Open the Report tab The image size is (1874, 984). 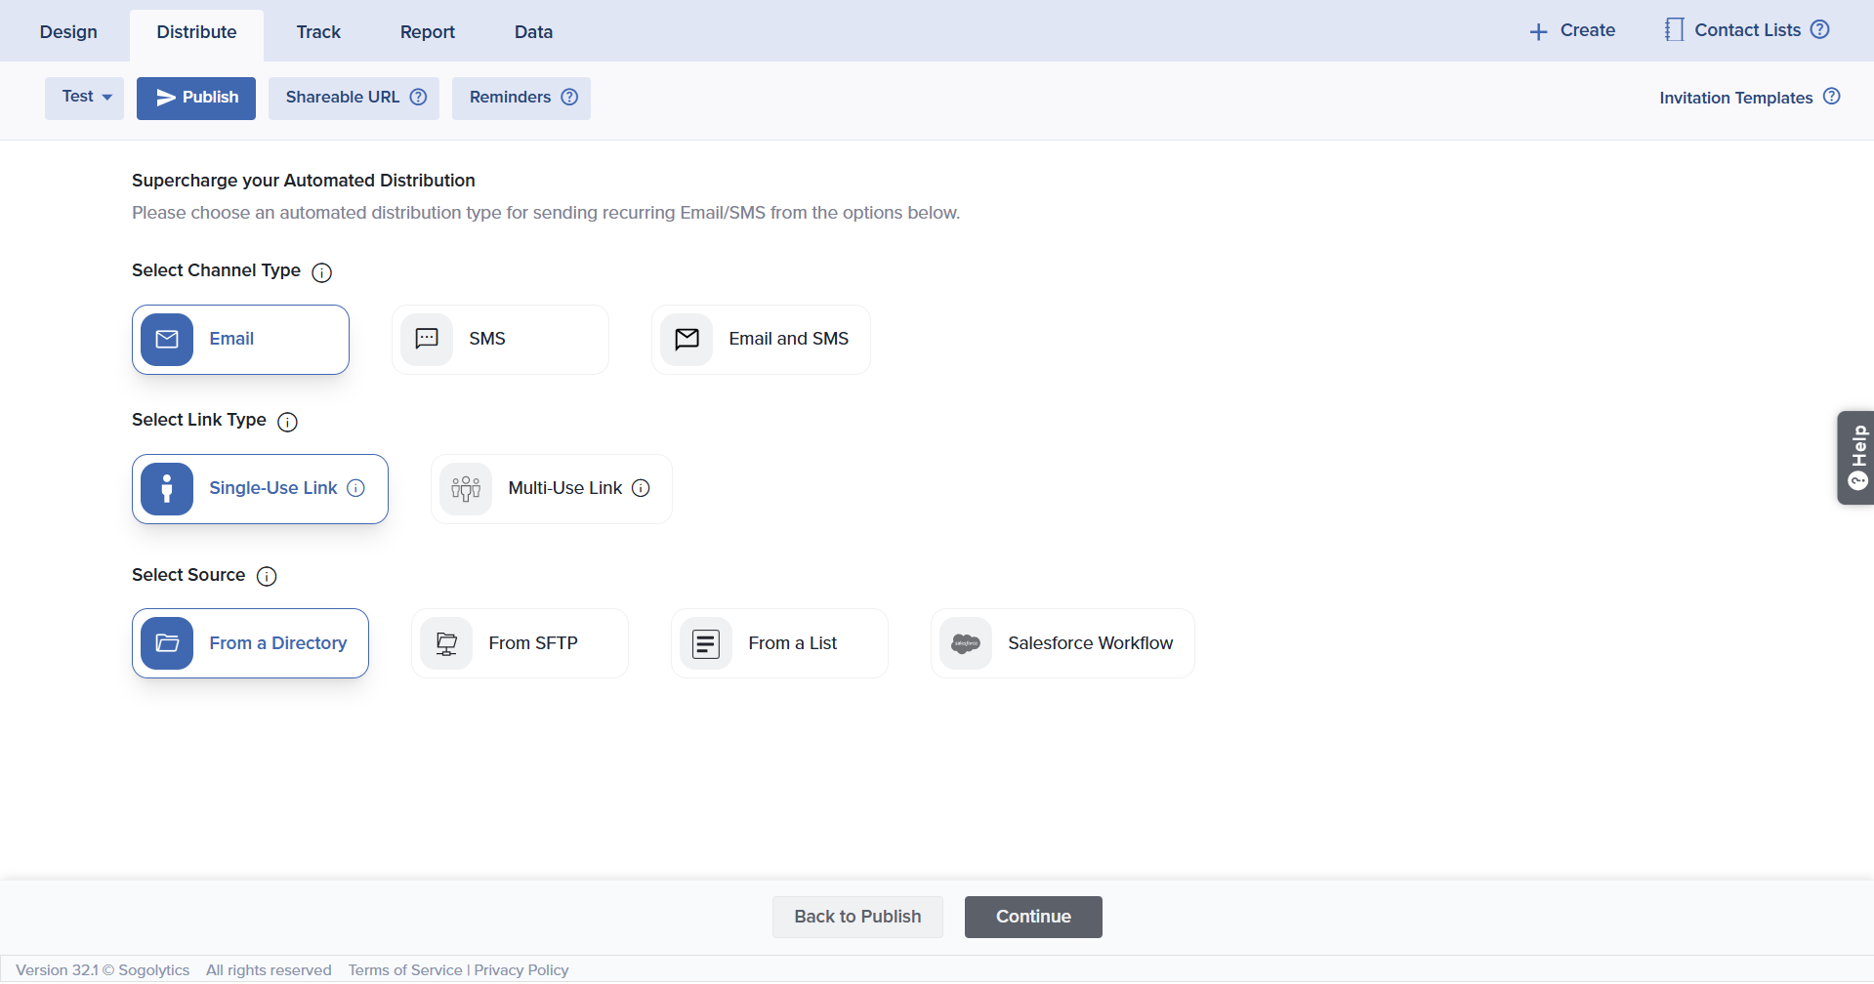(x=427, y=32)
